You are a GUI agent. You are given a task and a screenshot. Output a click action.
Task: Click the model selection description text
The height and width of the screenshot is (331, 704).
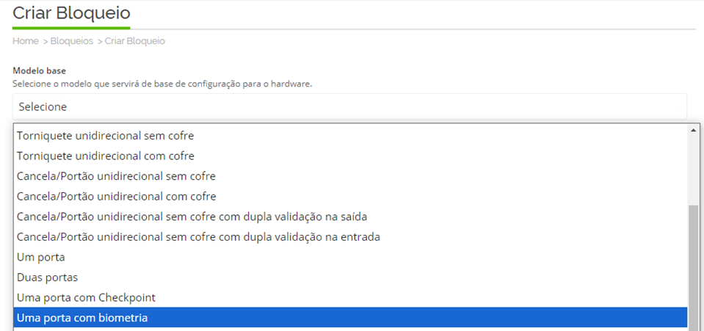pos(162,84)
